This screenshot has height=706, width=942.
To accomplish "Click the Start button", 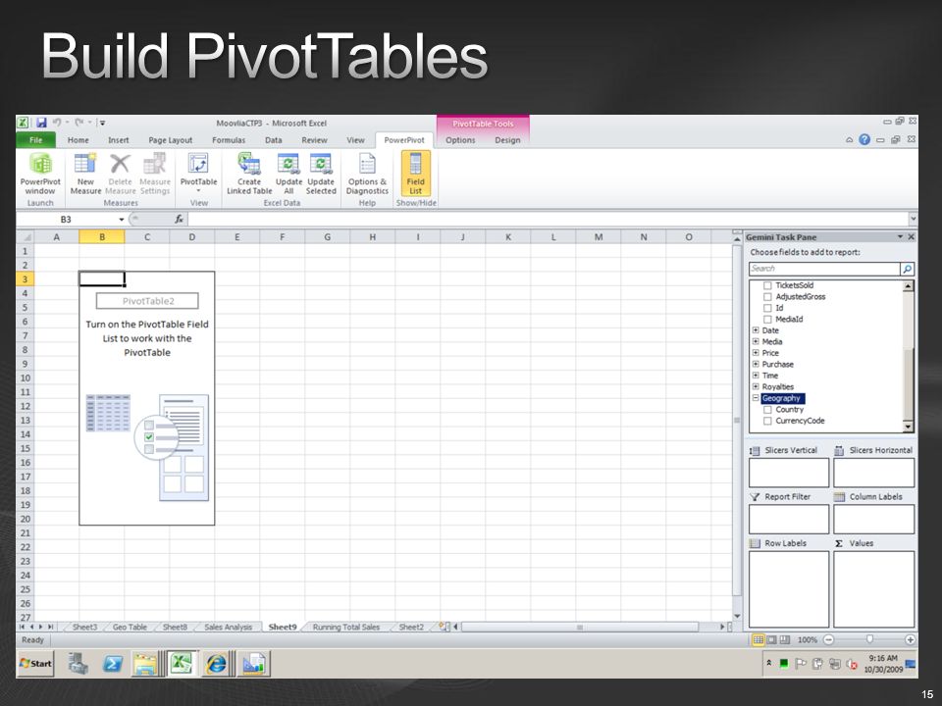I will coord(35,664).
